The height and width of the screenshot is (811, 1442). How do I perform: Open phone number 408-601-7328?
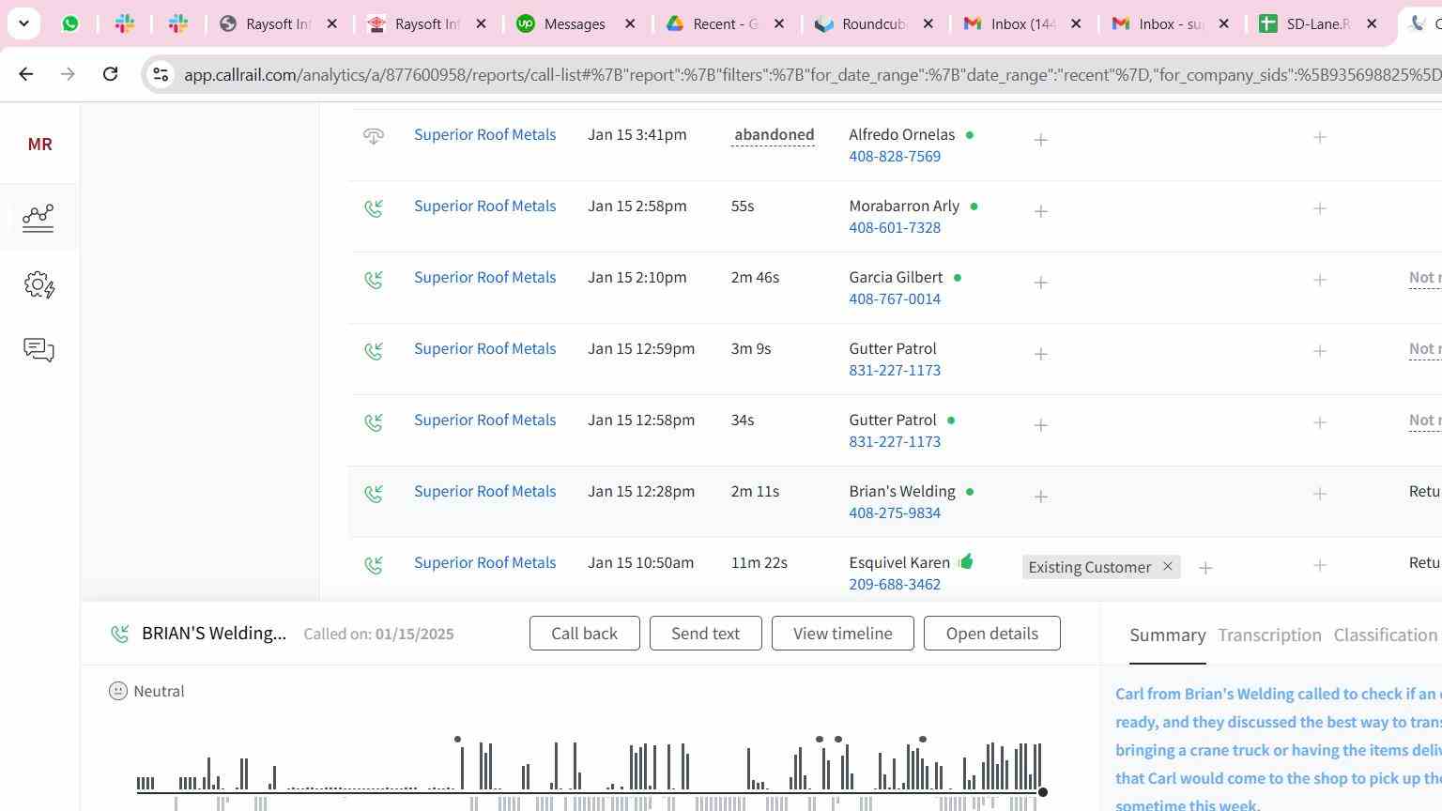tap(895, 228)
